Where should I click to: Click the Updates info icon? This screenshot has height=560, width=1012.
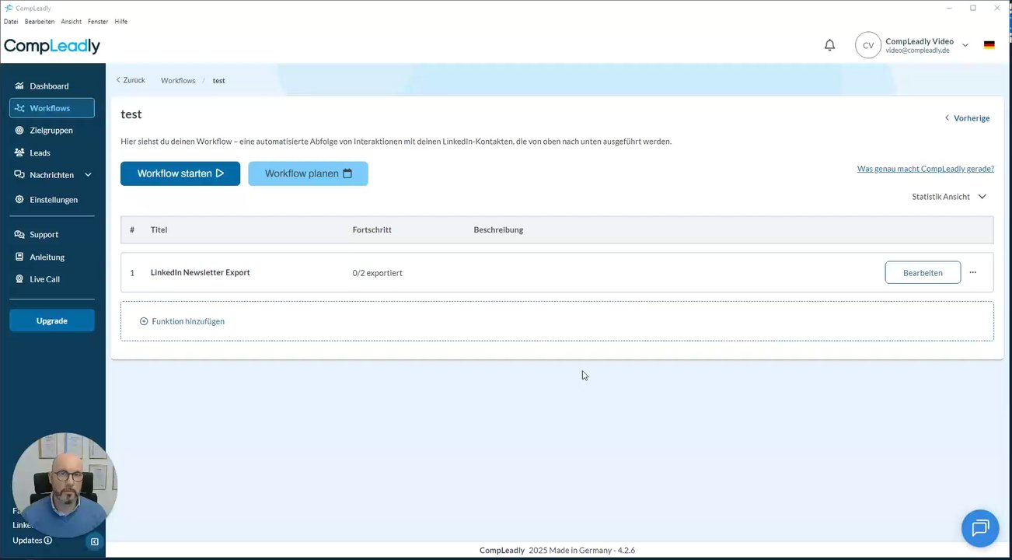click(x=48, y=541)
